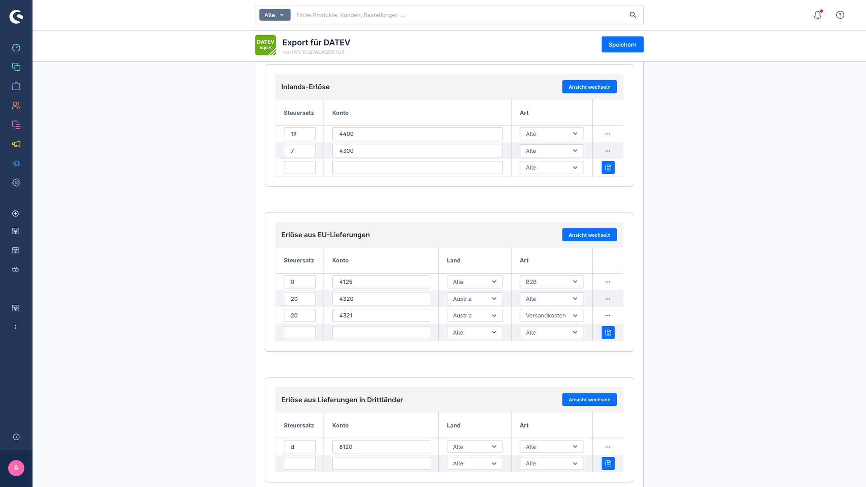Viewport: 866px width, 487px height.
Task: Open options menu for account 4321 row
Action: coord(608,316)
